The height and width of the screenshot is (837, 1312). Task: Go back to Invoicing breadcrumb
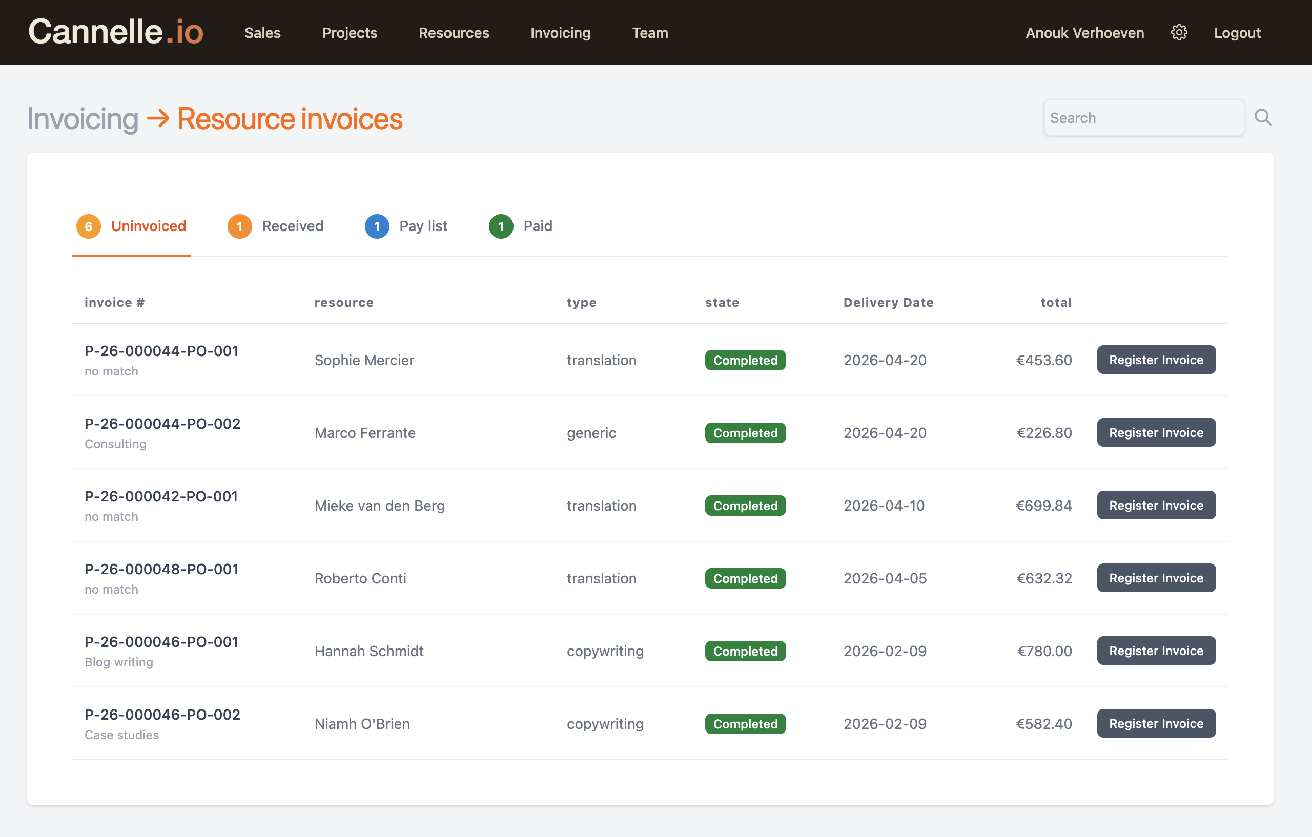pyautogui.click(x=83, y=118)
